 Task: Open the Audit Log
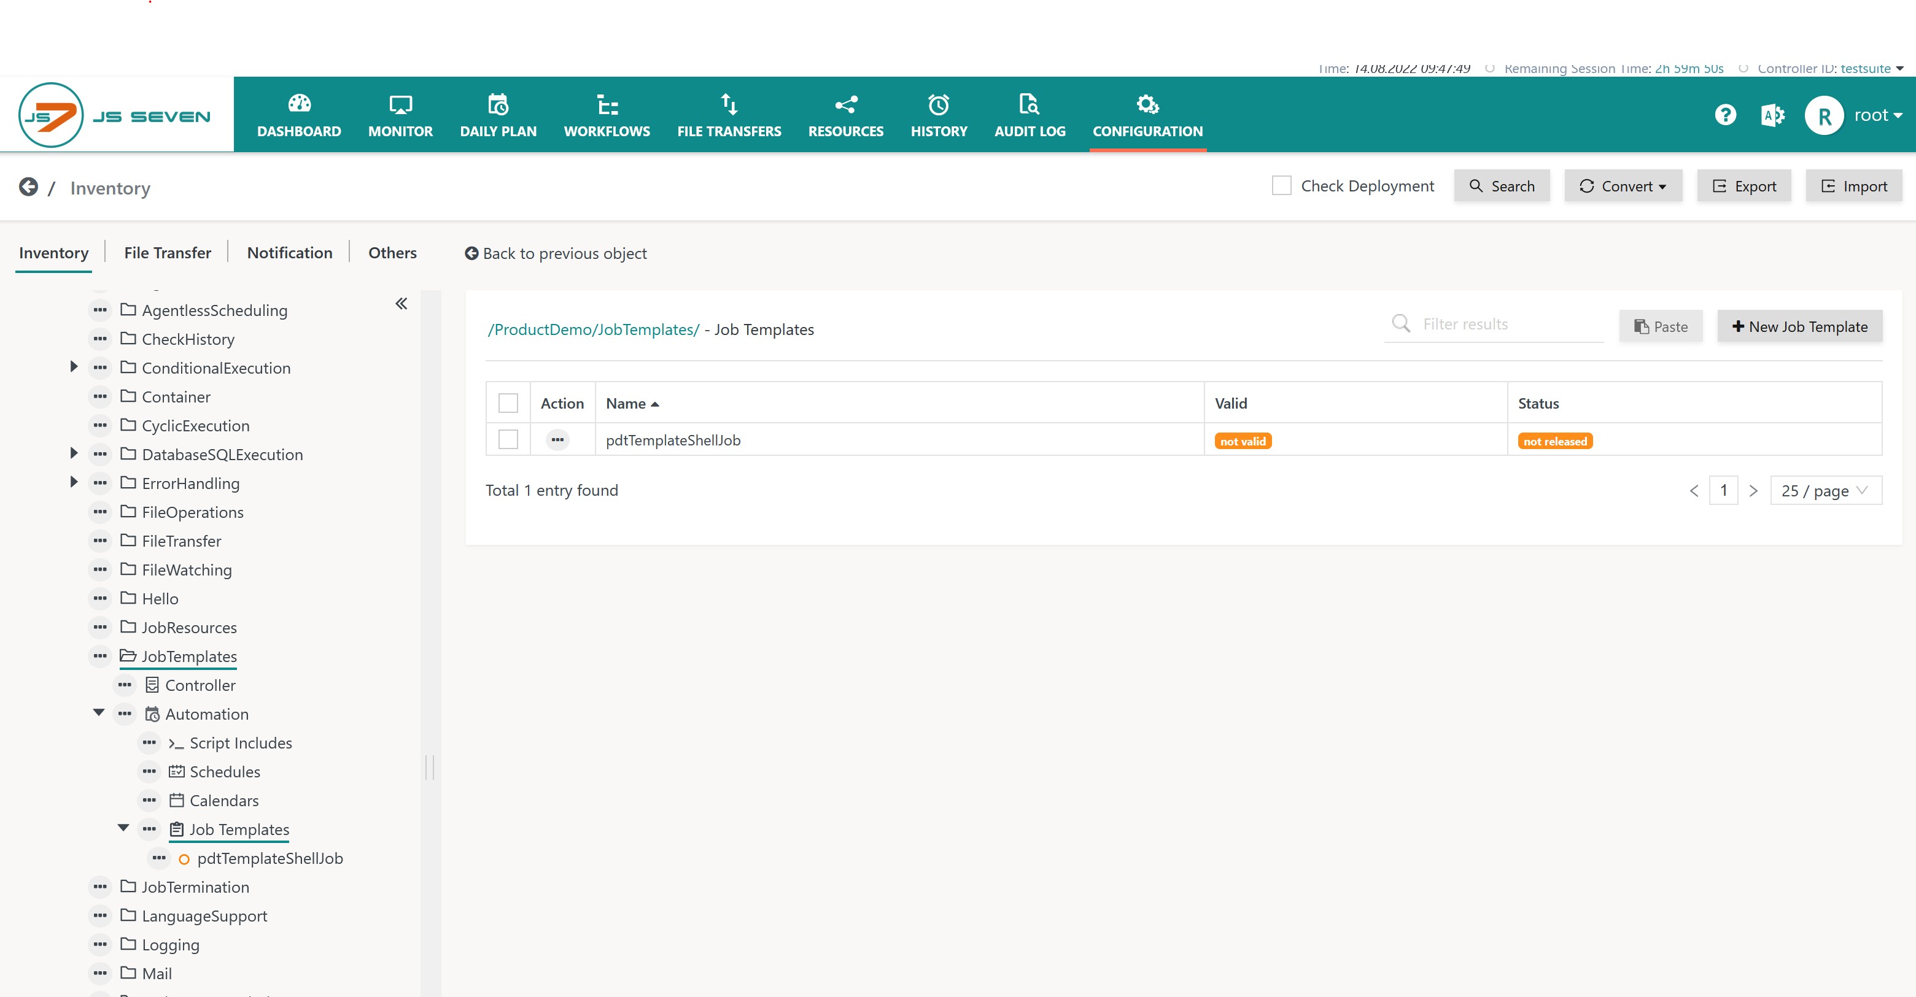1030,115
